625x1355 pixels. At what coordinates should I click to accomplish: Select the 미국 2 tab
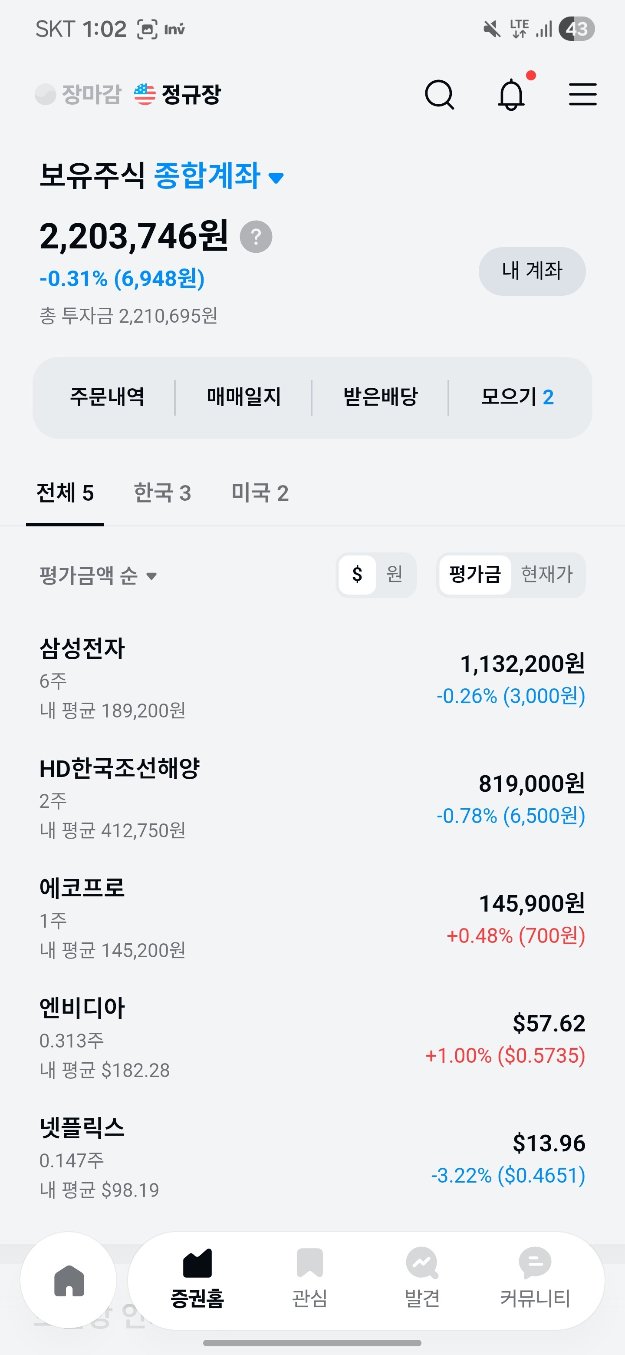coord(260,493)
